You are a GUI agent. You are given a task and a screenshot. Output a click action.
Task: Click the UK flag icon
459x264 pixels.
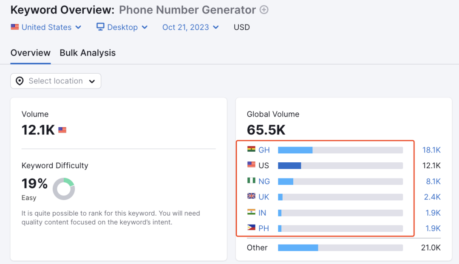(x=251, y=197)
